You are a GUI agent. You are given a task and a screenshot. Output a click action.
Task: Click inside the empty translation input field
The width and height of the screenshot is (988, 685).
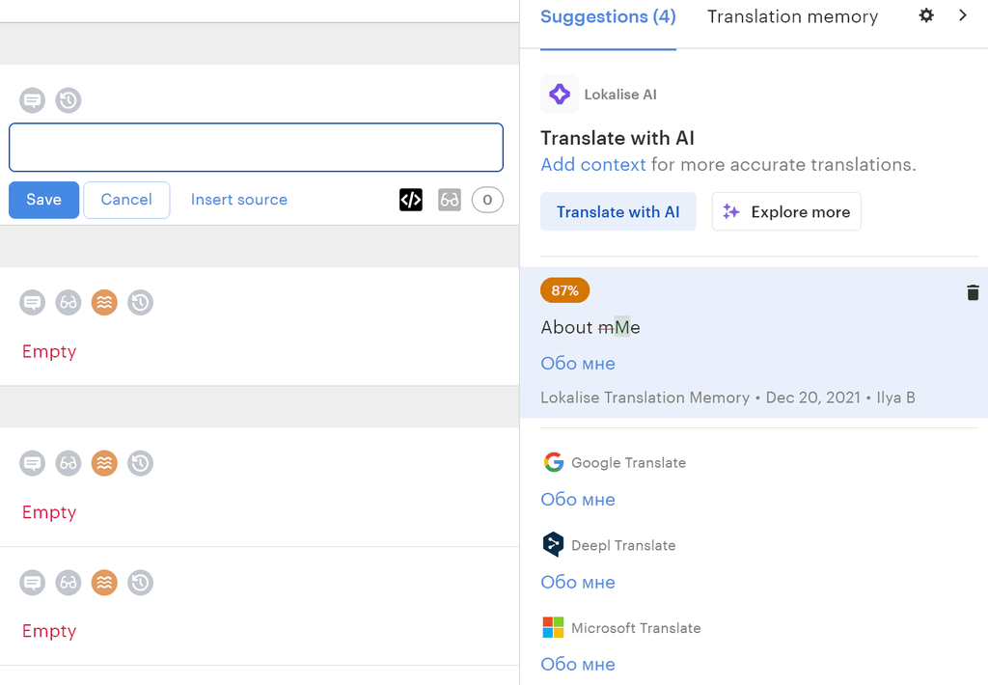256,147
